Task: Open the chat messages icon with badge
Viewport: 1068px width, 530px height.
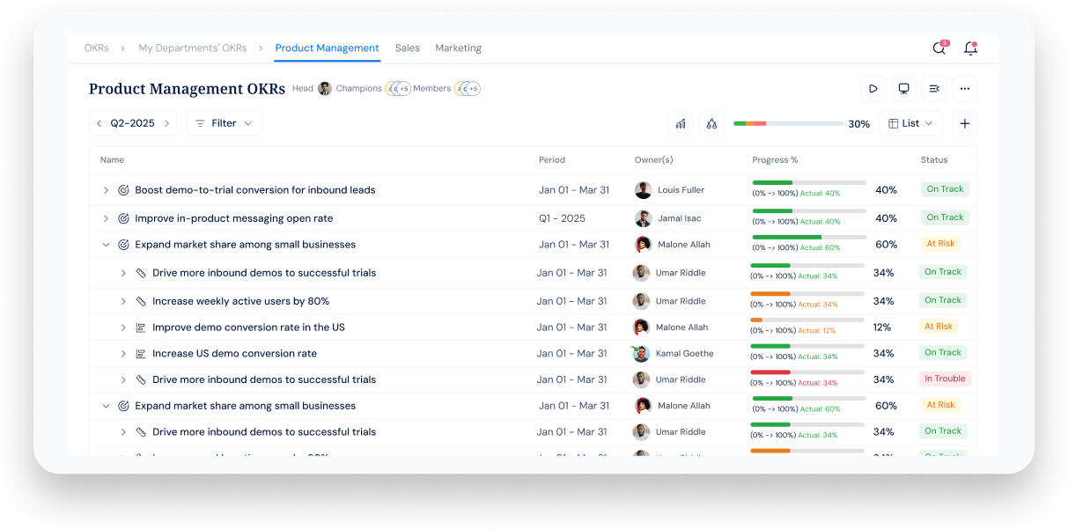Action: coord(939,48)
